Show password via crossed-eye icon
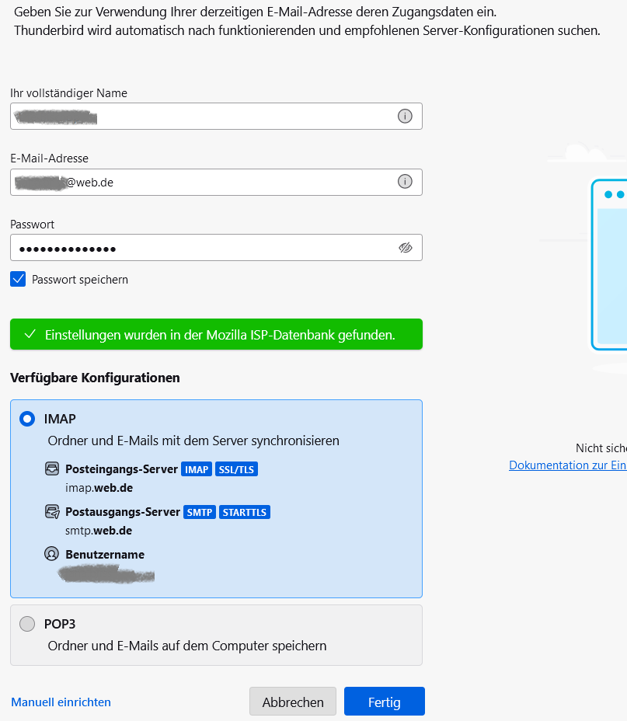 [x=405, y=248]
